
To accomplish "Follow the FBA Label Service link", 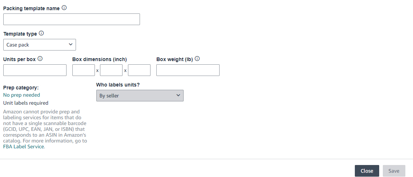I will click(23, 147).
